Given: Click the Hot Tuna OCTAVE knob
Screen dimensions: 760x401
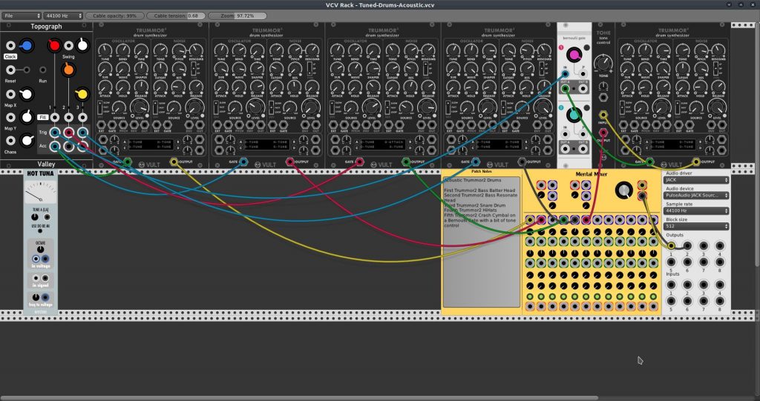Looking at the screenshot, I should click(40, 249).
